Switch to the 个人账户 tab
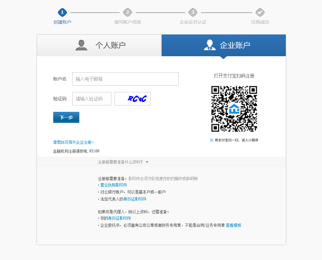The image size is (322, 260). (x=99, y=45)
